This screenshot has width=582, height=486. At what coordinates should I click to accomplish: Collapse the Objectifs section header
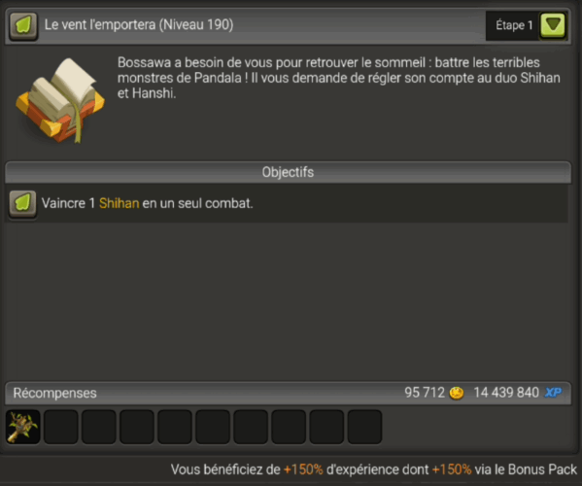click(288, 172)
